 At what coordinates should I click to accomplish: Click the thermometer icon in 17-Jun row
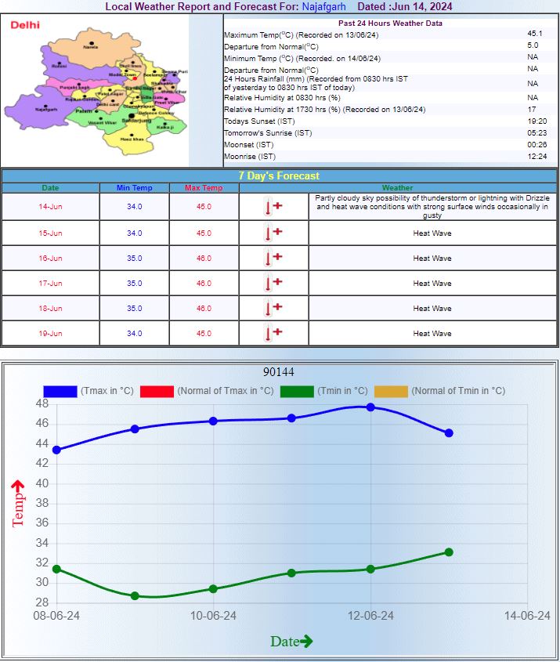pyautogui.click(x=273, y=283)
